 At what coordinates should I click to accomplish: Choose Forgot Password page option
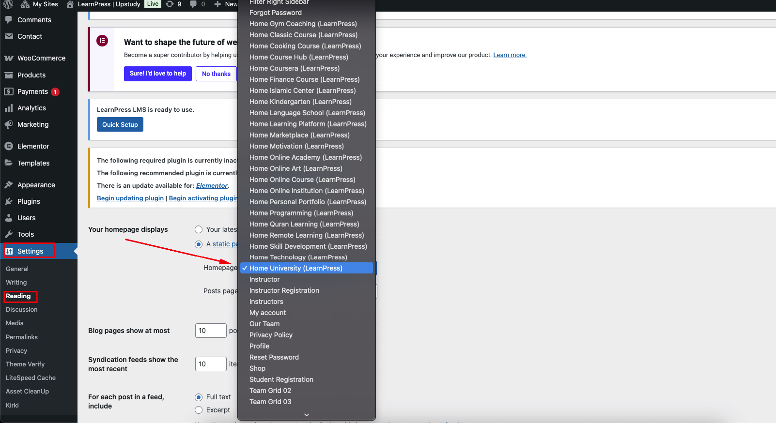pyautogui.click(x=307, y=13)
